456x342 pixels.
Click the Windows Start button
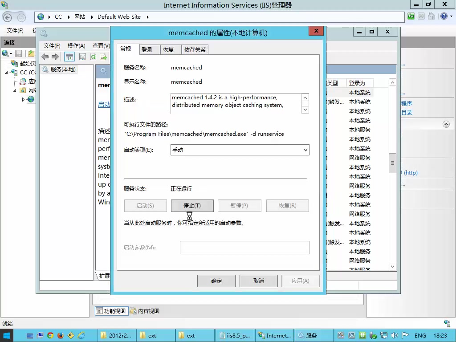coord(6,336)
